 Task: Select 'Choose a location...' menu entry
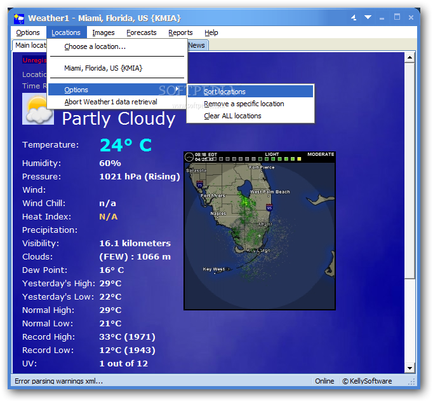[117, 46]
